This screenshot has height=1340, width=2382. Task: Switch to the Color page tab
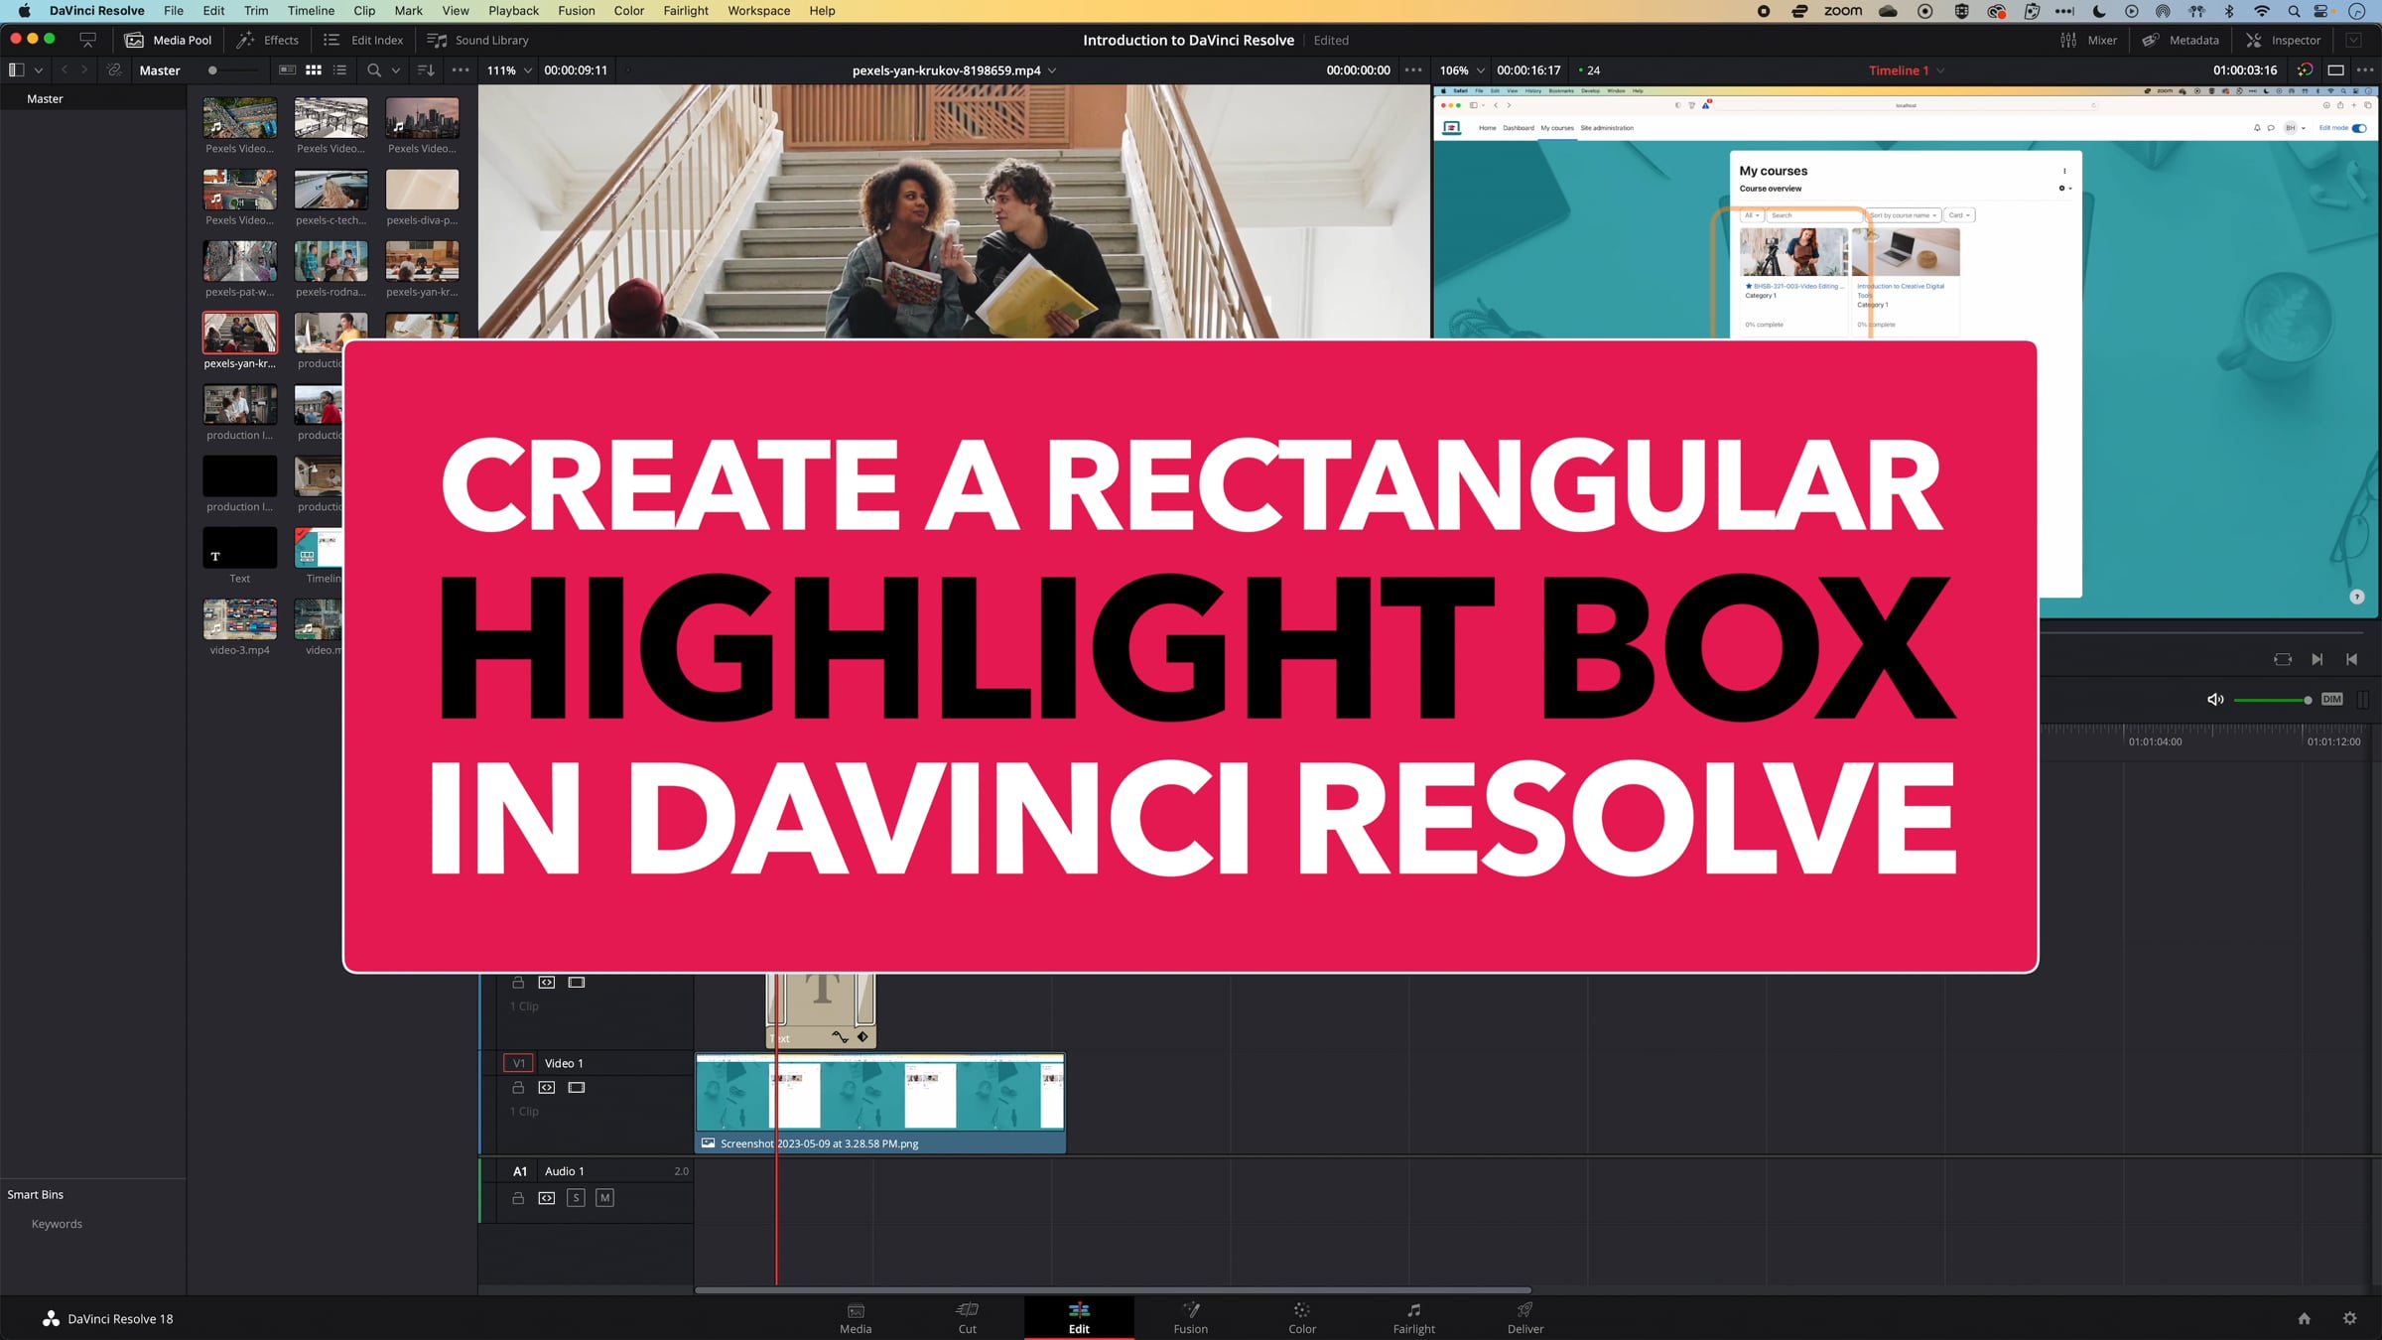[1302, 1318]
